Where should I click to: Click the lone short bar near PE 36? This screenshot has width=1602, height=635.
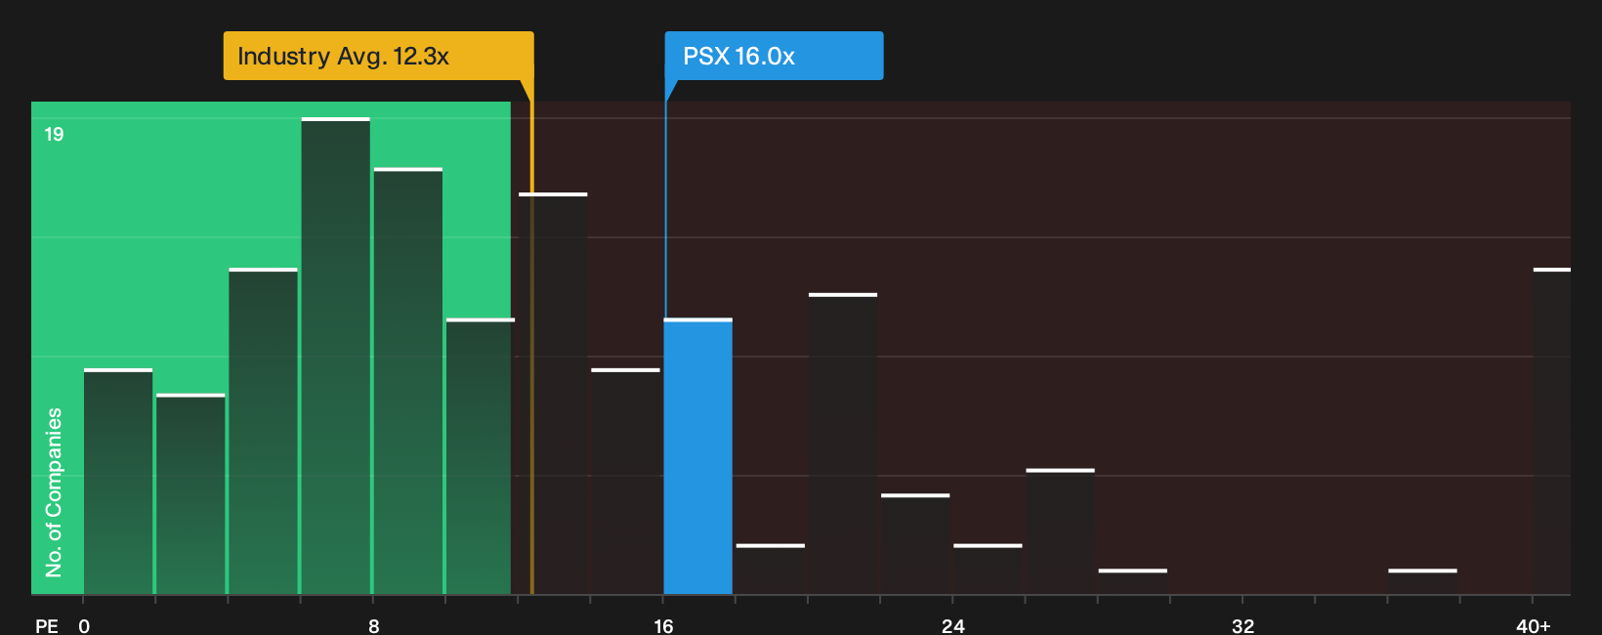coord(1422,581)
